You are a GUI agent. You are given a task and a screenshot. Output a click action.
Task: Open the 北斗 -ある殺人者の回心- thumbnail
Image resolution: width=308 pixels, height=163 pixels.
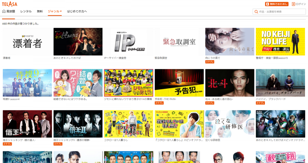click(230, 83)
